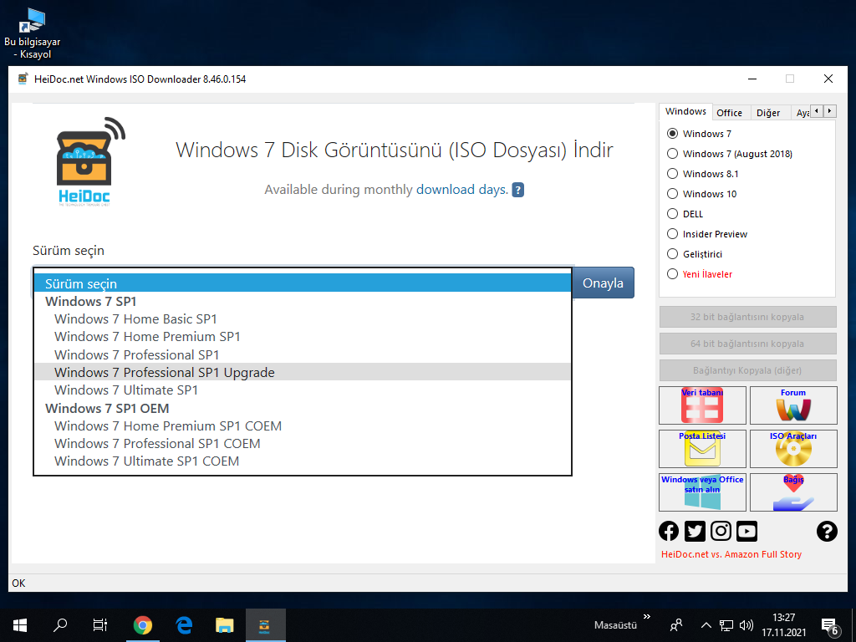Select the DELL radio button
The height and width of the screenshot is (642, 856).
pyautogui.click(x=673, y=214)
